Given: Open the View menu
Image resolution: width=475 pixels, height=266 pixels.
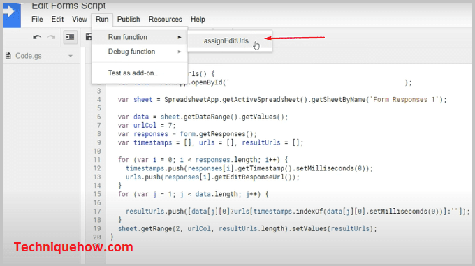Looking at the screenshot, I should tap(80, 20).
